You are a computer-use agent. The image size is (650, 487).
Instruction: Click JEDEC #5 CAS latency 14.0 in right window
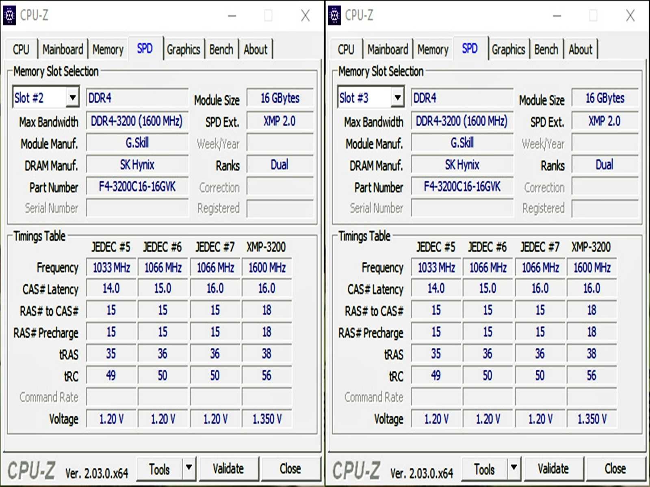(x=436, y=289)
